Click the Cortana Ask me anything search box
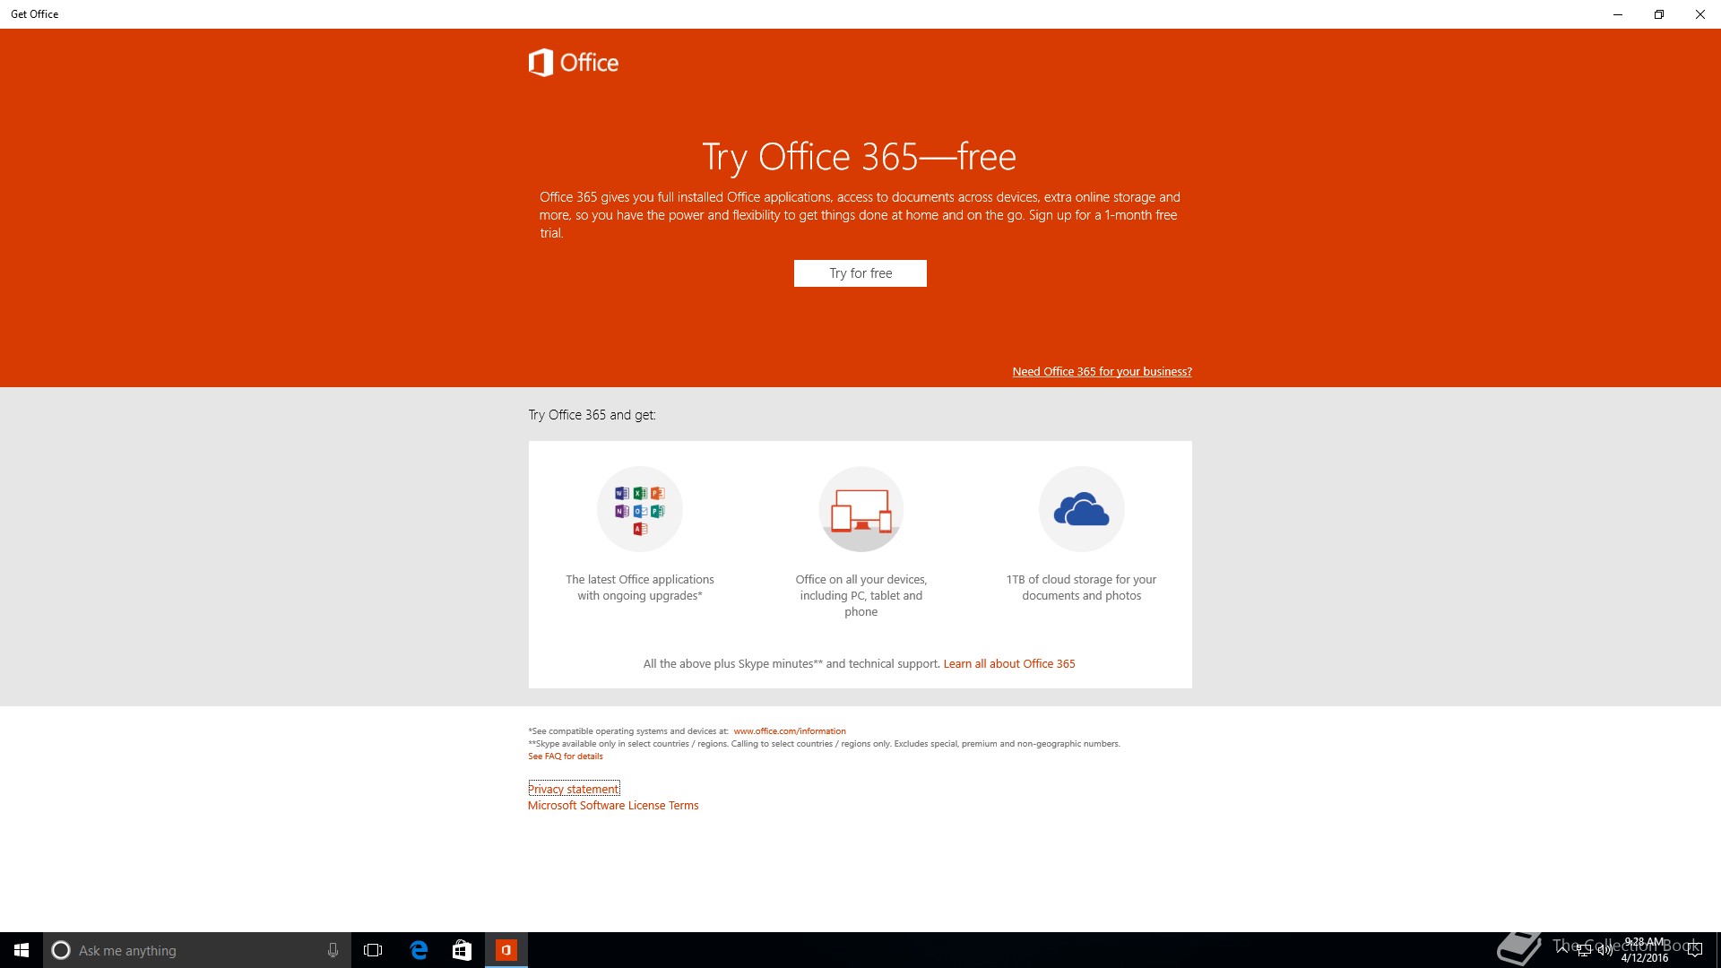Image resolution: width=1721 pixels, height=968 pixels. (197, 950)
